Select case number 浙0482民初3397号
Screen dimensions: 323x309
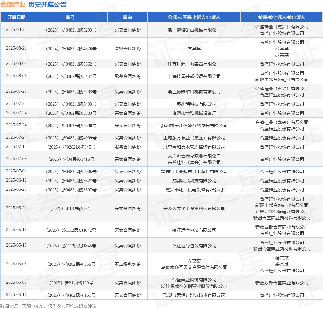pyautogui.click(x=71, y=190)
